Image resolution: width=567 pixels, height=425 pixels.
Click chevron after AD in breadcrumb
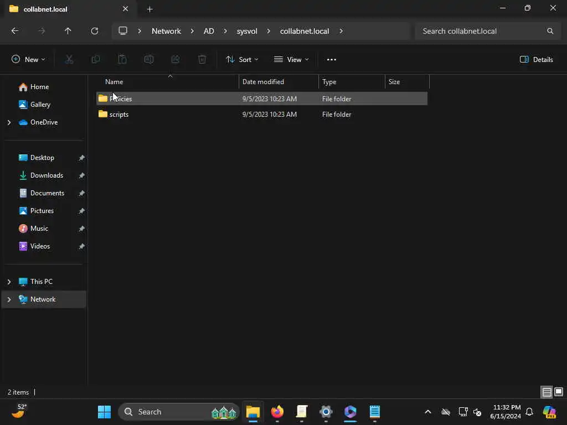[225, 31]
